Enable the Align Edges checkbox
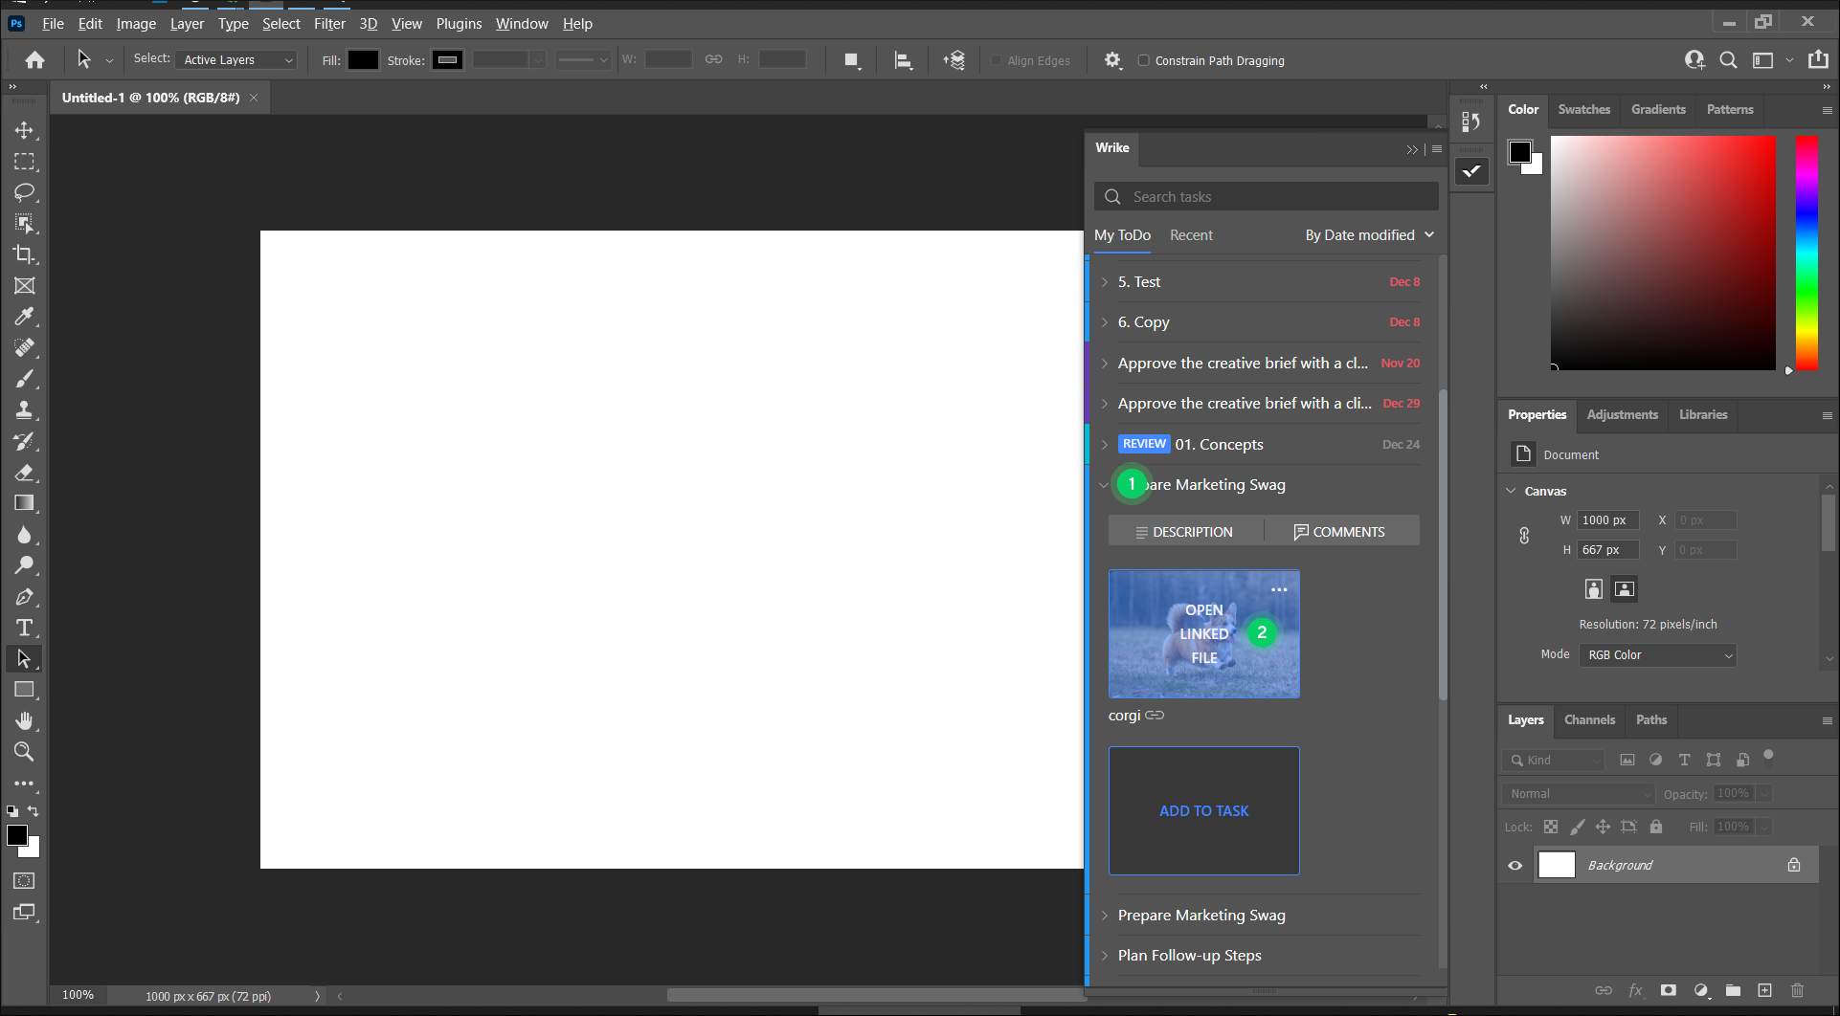This screenshot has width=1840, height=1016. (x=997, y=60)
